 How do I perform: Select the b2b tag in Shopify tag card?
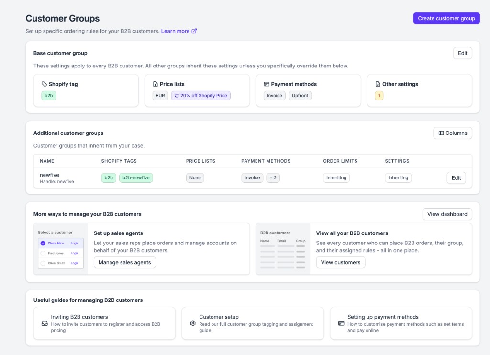(x=49, y=96)
